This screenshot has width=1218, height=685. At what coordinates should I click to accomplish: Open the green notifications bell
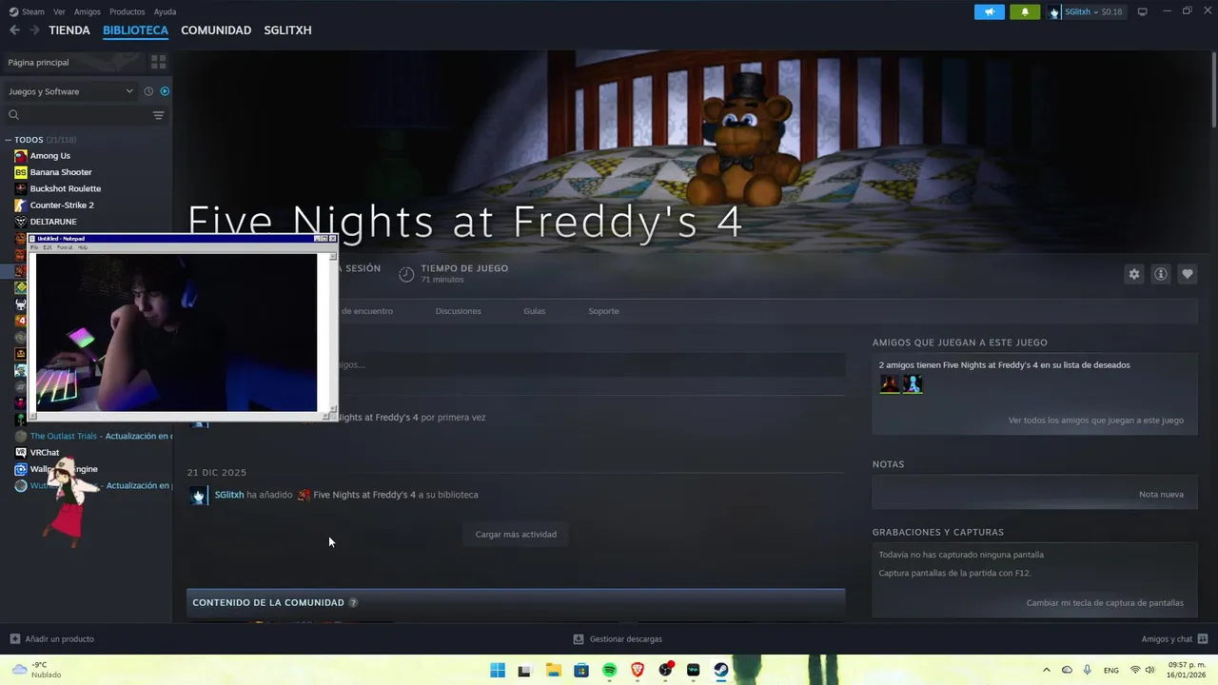pyautogui.click(x=1025, y=11)
